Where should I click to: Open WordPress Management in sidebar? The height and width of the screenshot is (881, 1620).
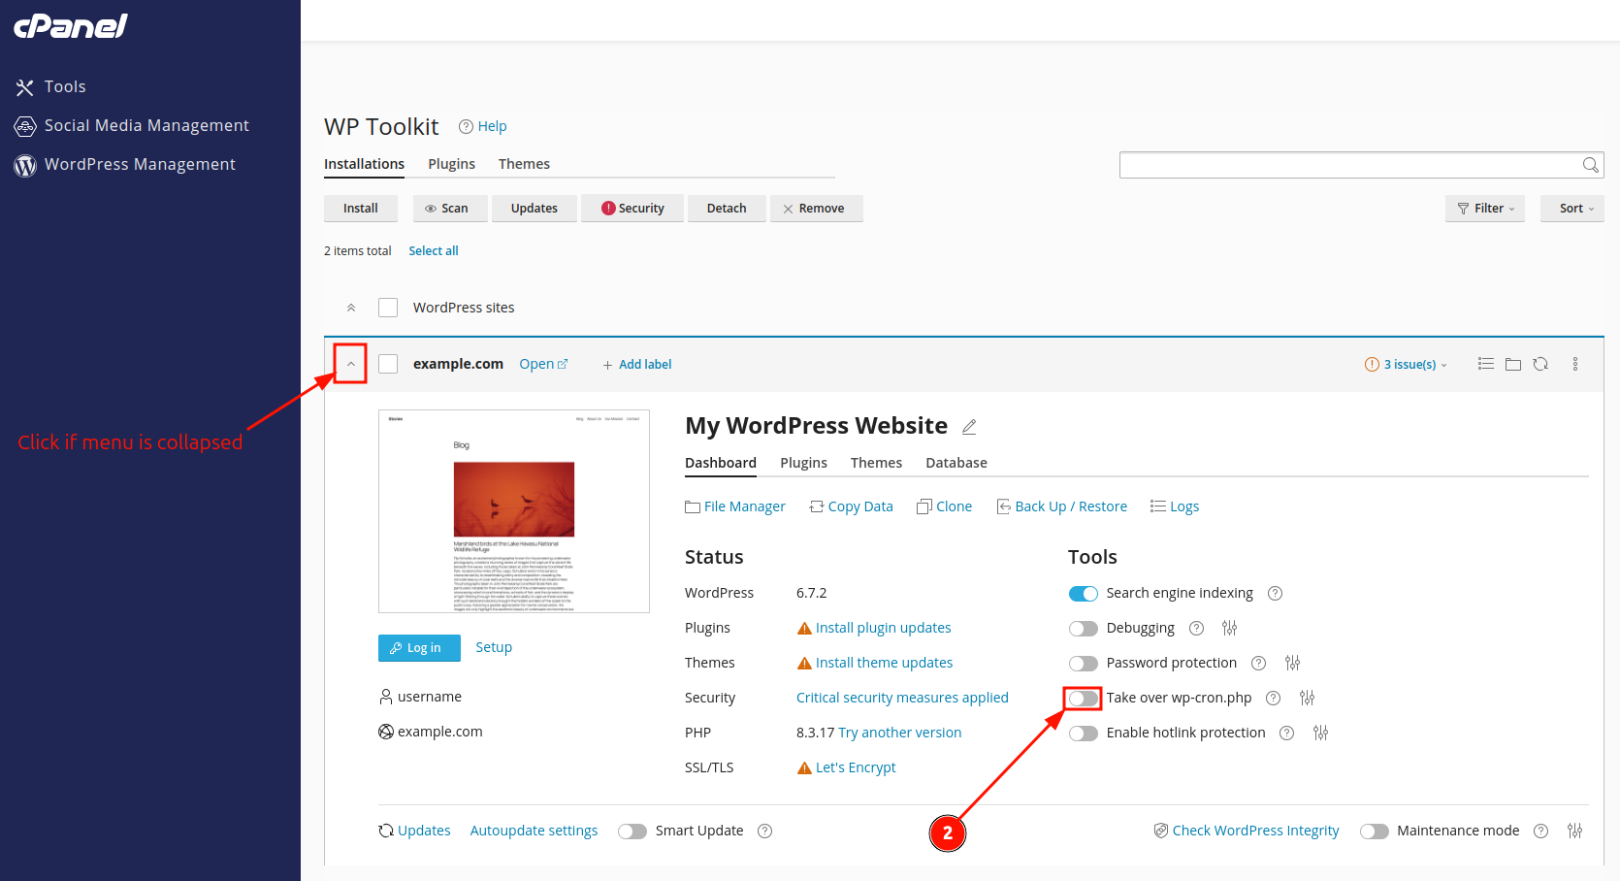tap(125, 165)
